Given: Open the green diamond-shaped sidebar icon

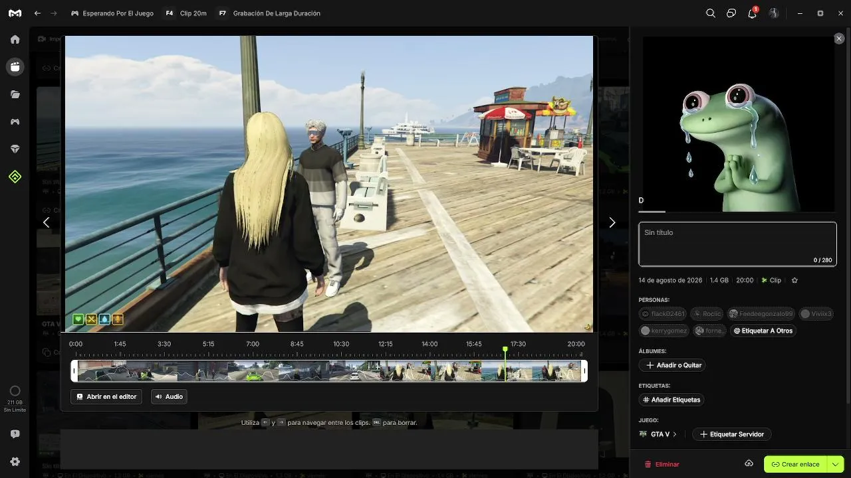Looking at the screenshot, I should (x=15, y=177).
